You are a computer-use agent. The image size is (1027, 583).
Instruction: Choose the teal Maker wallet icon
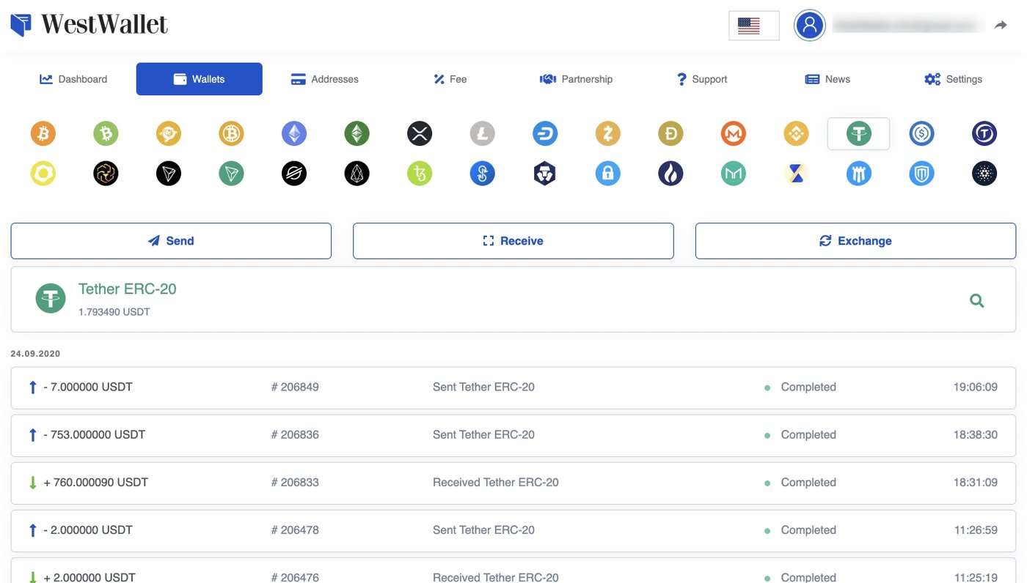point(733,174)
